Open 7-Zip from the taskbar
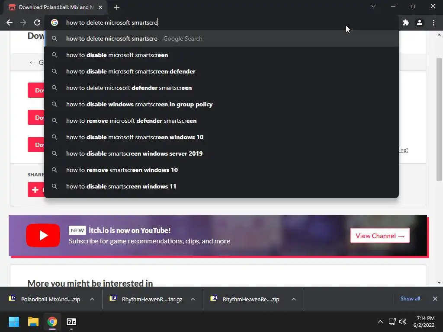443x332 pixels. click(71, 322)
